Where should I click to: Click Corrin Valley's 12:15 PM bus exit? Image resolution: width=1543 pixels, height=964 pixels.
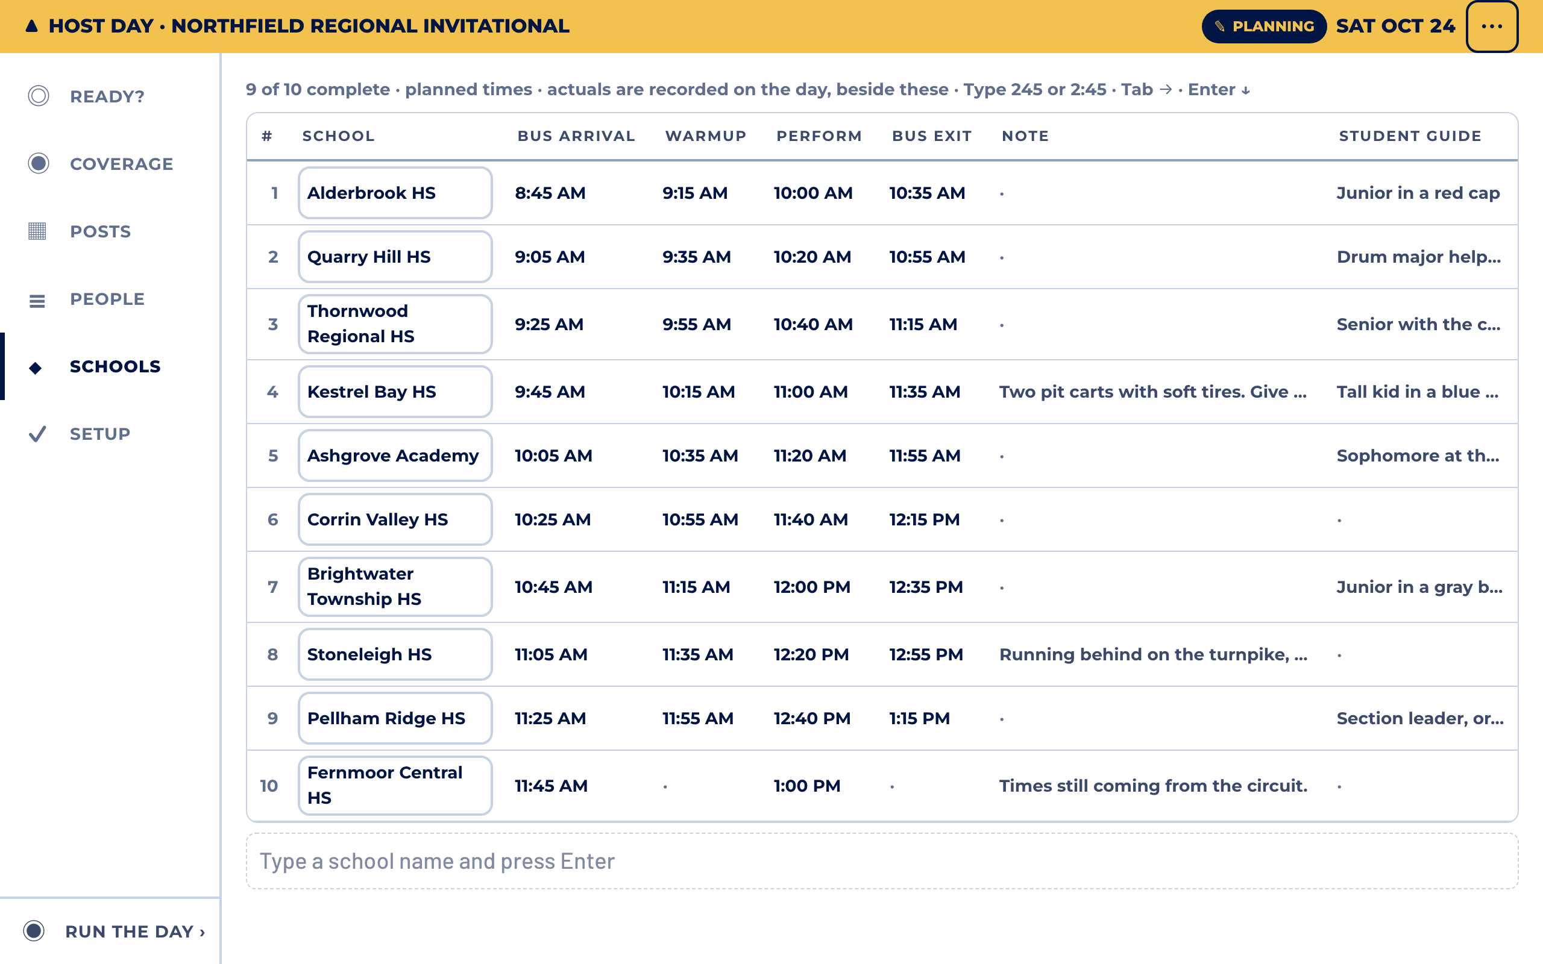[925, 519]
